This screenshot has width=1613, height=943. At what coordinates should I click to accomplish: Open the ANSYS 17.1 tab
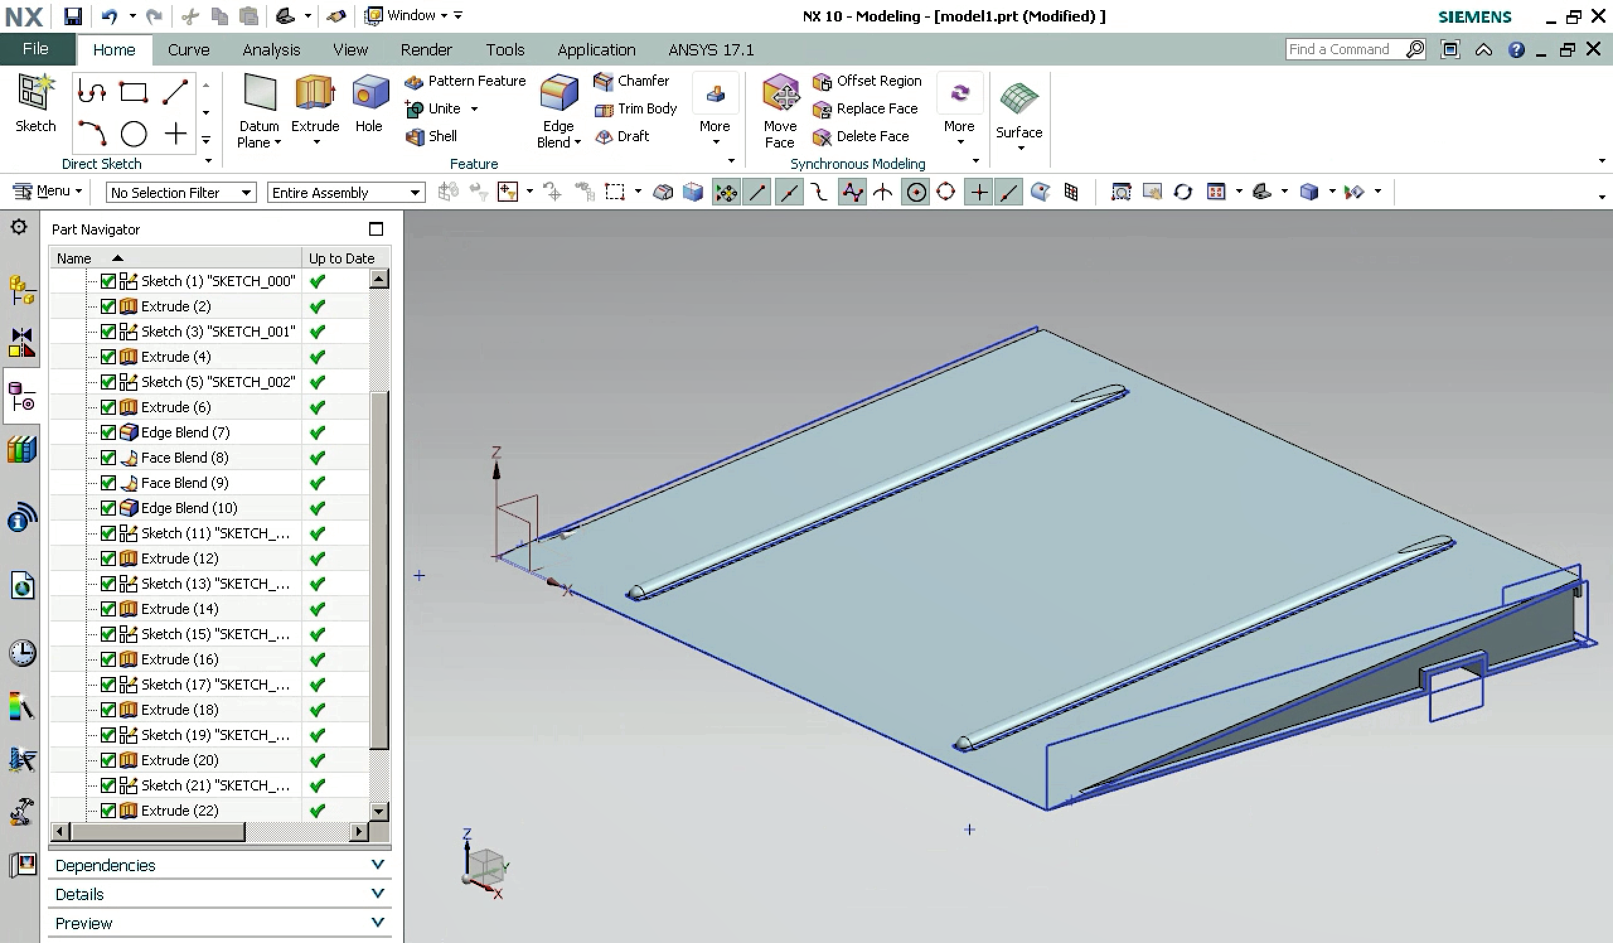coord(711,50)
